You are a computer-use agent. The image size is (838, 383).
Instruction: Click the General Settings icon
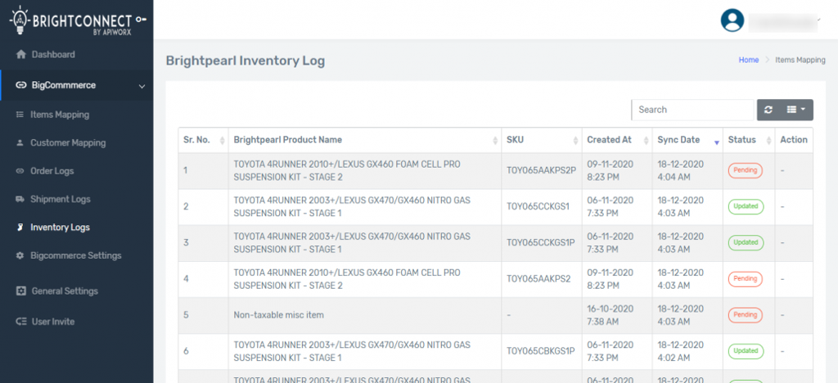20,291
